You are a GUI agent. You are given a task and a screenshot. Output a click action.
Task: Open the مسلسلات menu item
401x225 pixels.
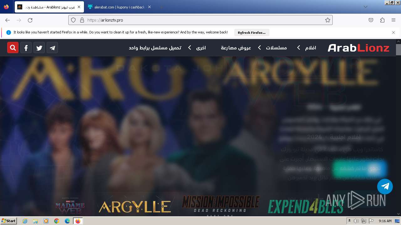pyautogui.click(x=276, y=48)
